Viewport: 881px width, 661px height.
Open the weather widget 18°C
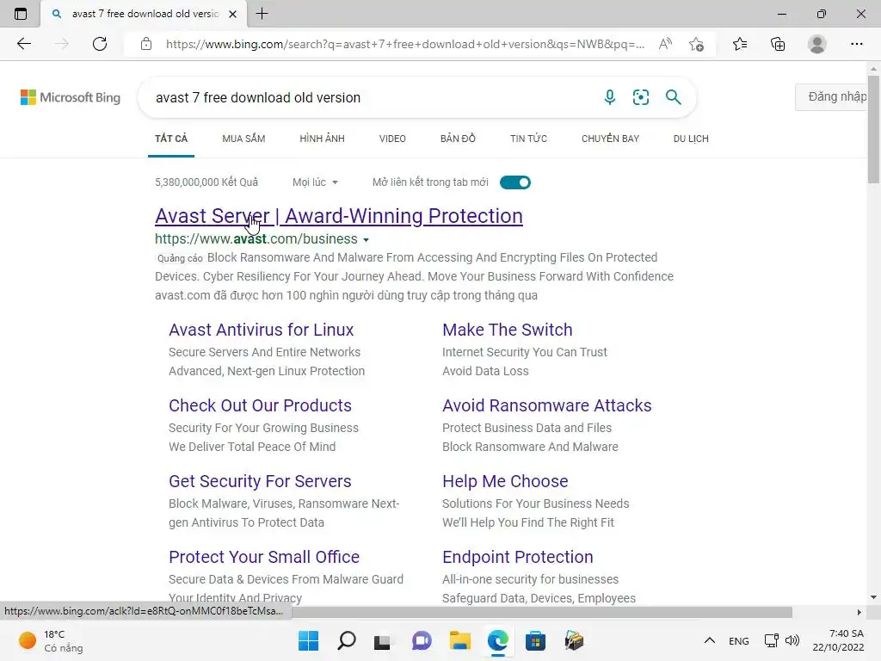pyautogui.click(x=51, y=640)
